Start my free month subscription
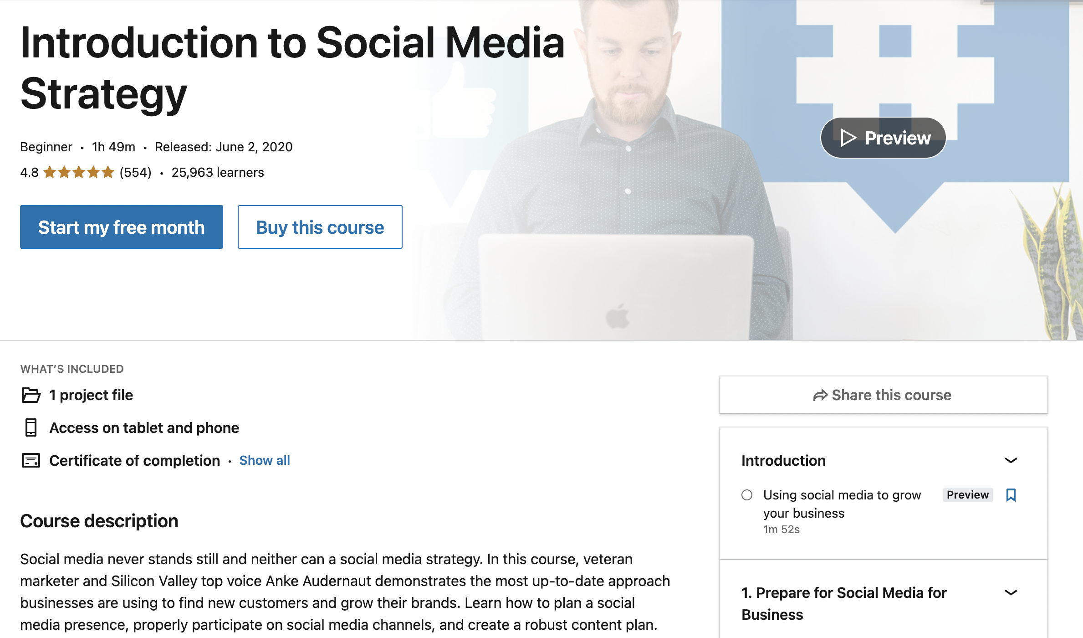Image resolution: width=1083 pixels, height=638 pixels. pos(121,226)
